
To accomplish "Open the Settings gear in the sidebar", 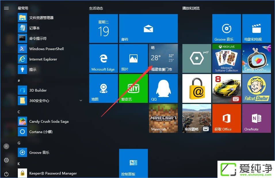I will (6, 160).
